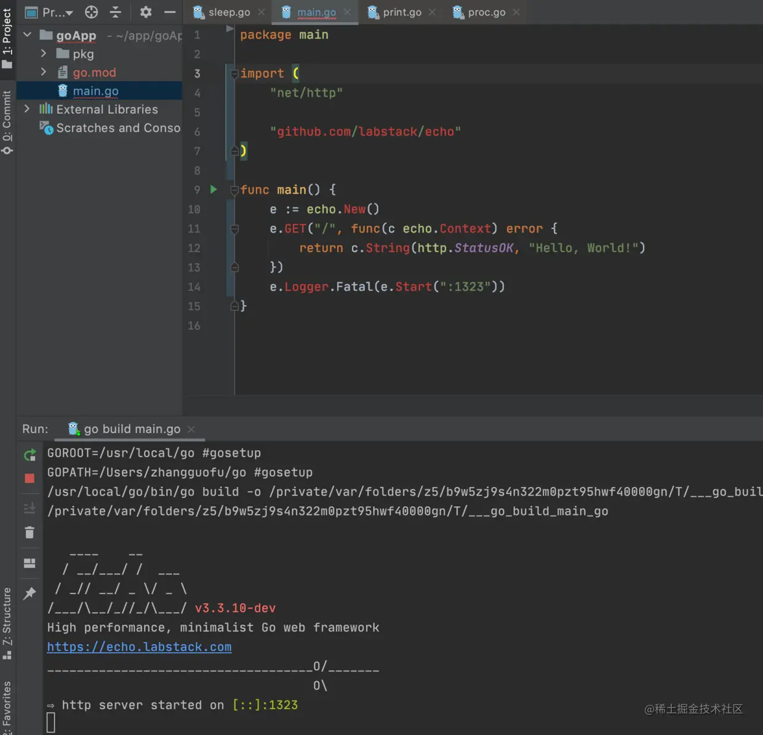Image resolution: width=763 pixels, height=735 pixels.
Task: Select the pkg folder row
Action: 100,54
